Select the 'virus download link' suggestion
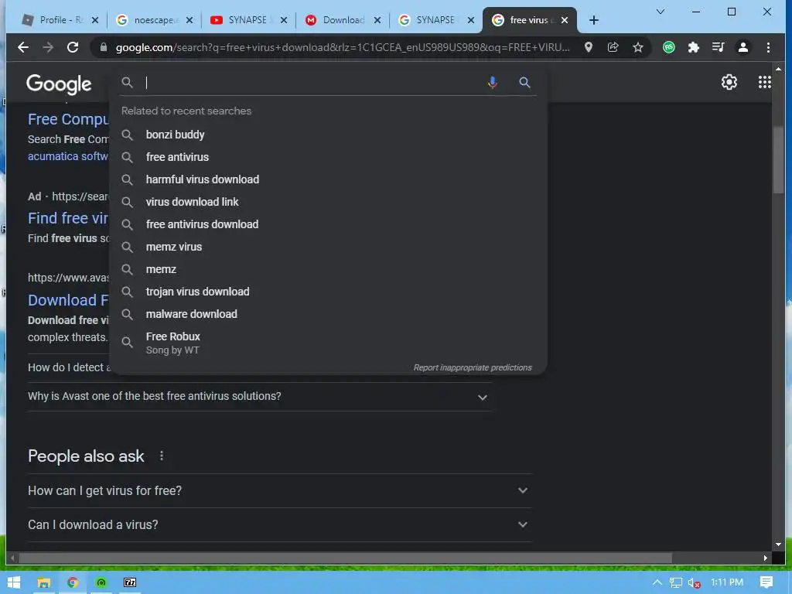This screenshot has height=594, width=792. click(328, 202)
